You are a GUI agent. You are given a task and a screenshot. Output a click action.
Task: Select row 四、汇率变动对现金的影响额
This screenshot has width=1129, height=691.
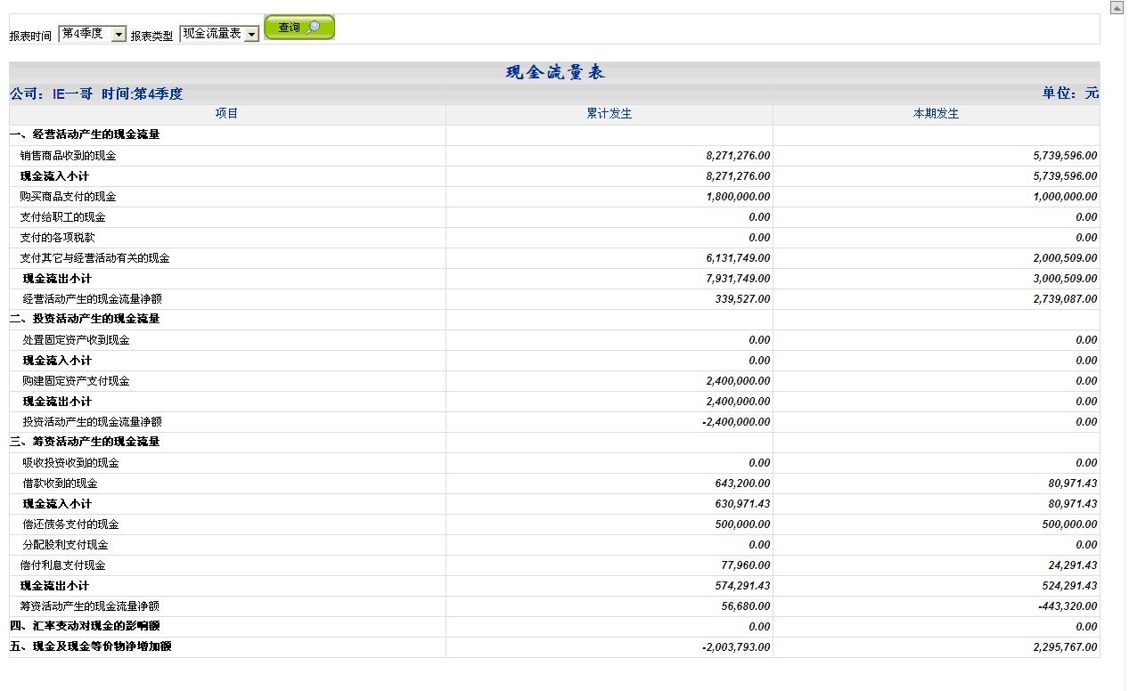(554, 626)
